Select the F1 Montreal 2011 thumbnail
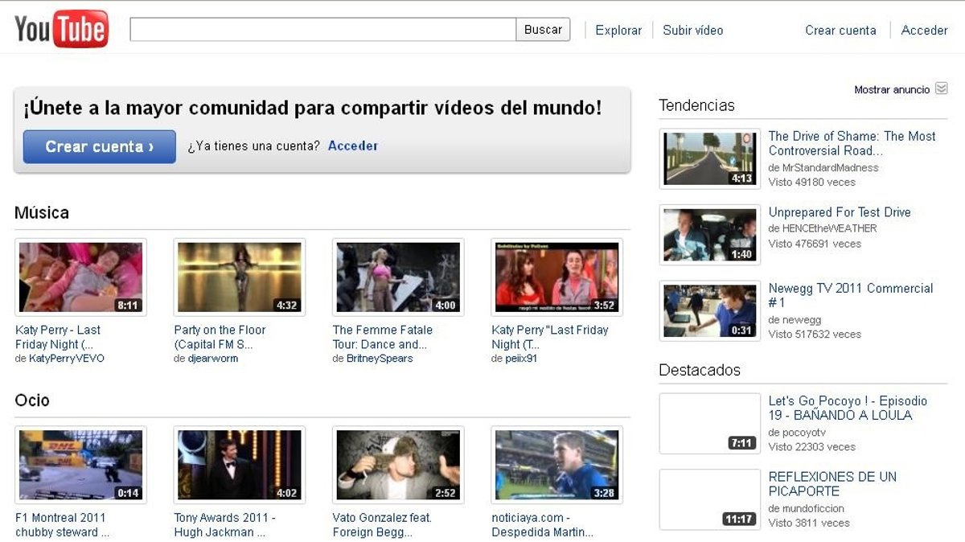Viewport: 965px width, 542px height. pyautogui.click(x=80, y=465)
